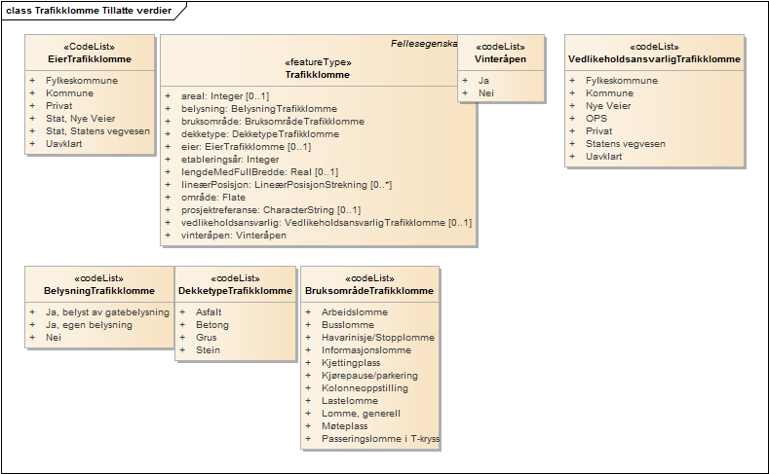Click the plus icon next to Ja in Vinteråpen
Viewport: 769px width, 474px height.
465,80
